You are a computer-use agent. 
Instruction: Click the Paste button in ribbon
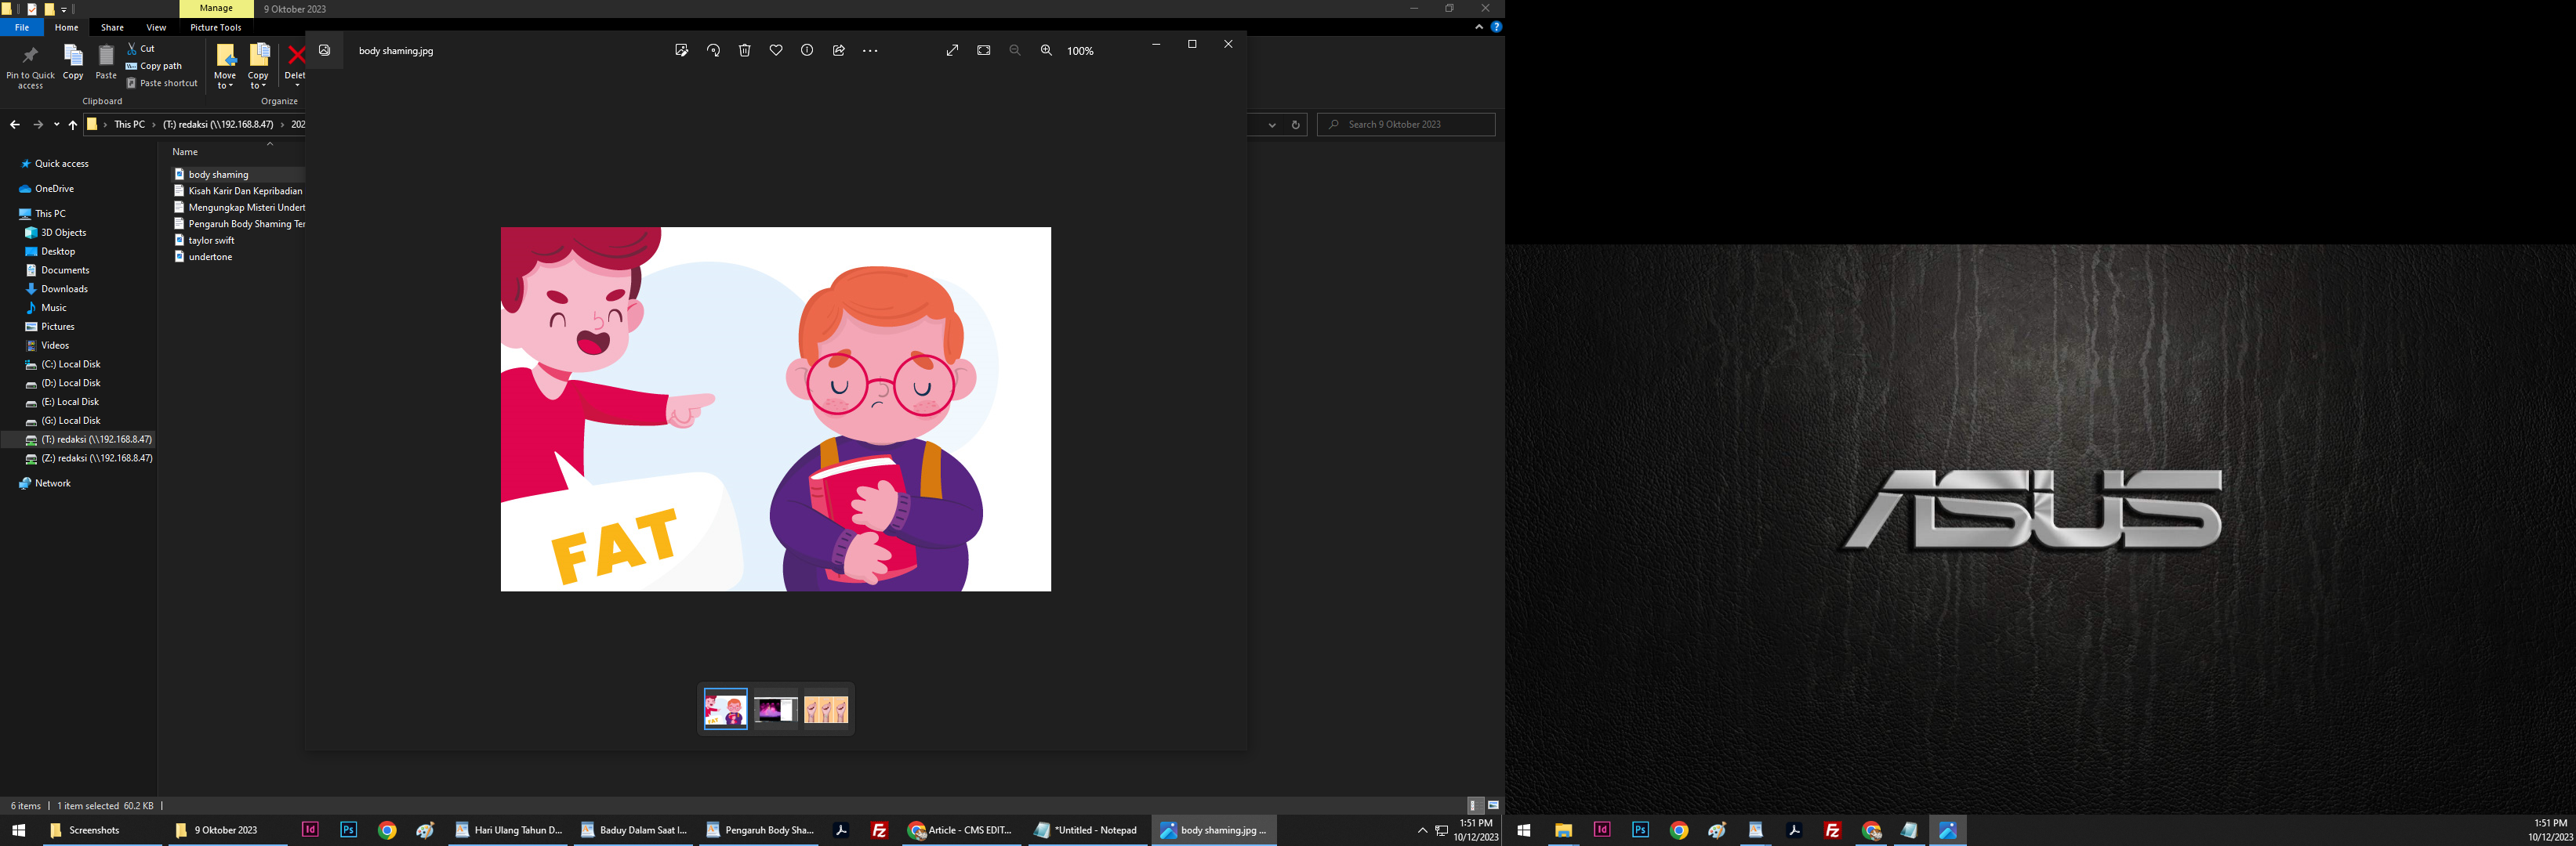106,63
